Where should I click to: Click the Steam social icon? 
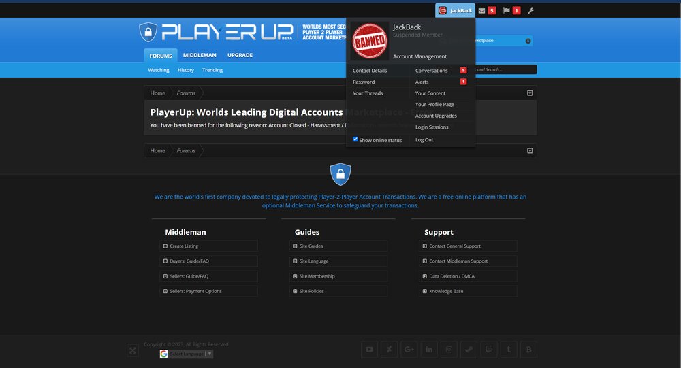469,350
